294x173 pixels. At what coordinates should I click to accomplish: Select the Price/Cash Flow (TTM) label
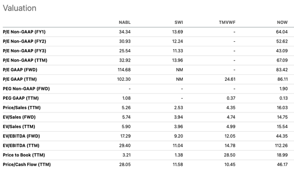pos(27,165)
